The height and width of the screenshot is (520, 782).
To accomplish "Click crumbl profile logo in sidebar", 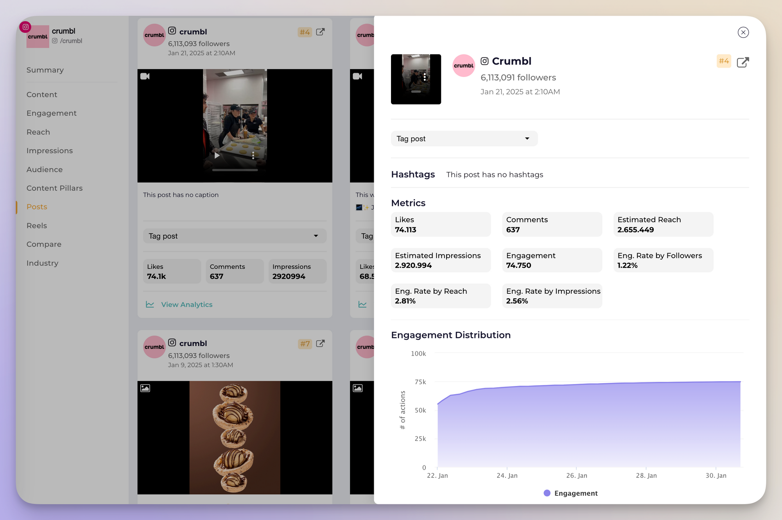I will click(x=38, y=37).
